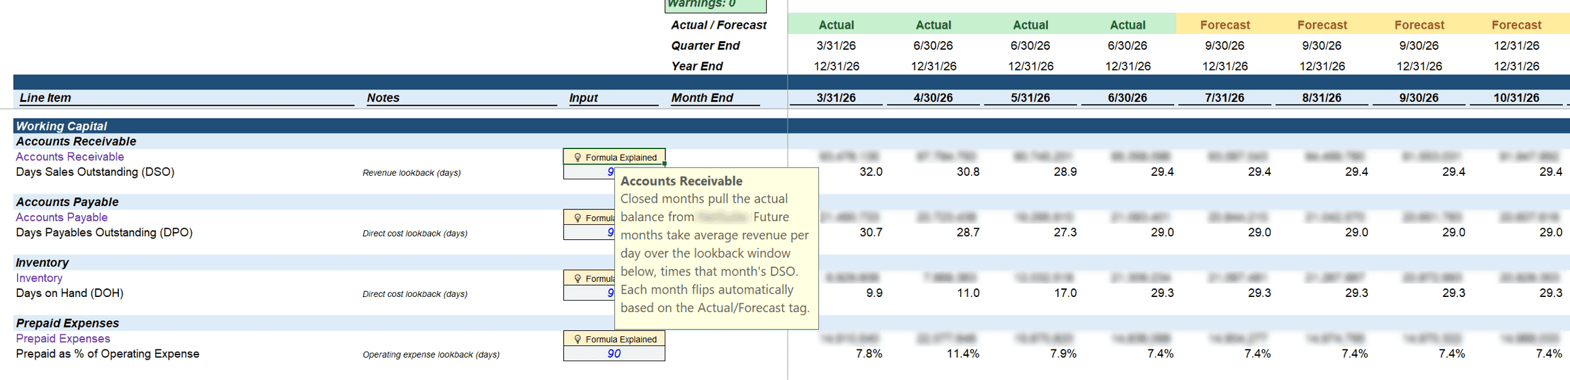This screenshot has height=380, width=1570.
Task: Select the Prepaid lookback input cell showing 90
Action: tap(614, 354)
